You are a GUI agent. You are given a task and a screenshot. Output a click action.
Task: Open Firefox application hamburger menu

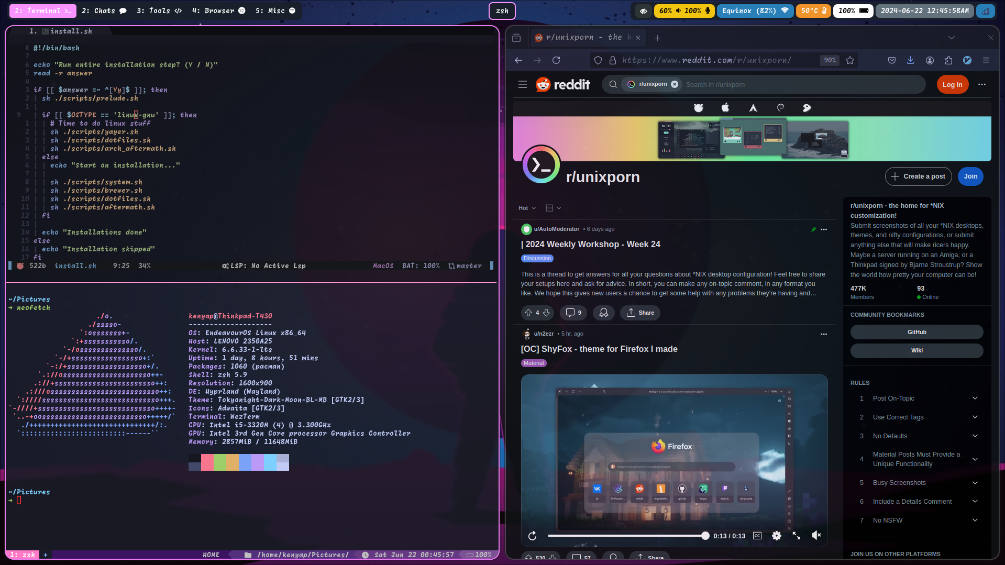tap(986, 60)
